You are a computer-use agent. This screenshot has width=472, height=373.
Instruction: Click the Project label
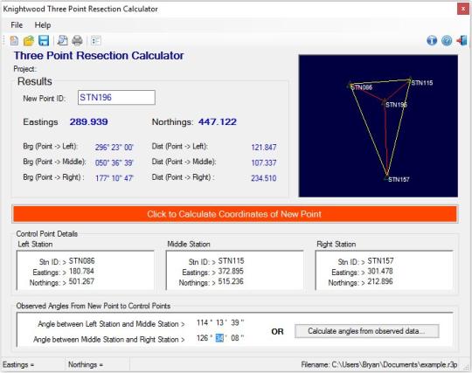pos(24,69)
